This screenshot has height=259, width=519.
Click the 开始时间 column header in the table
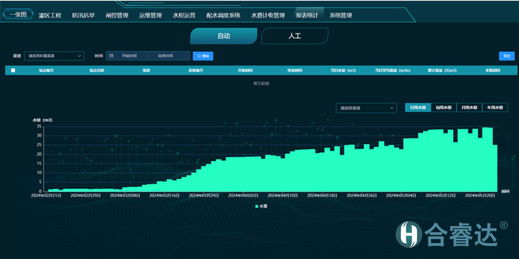[245, 70]
